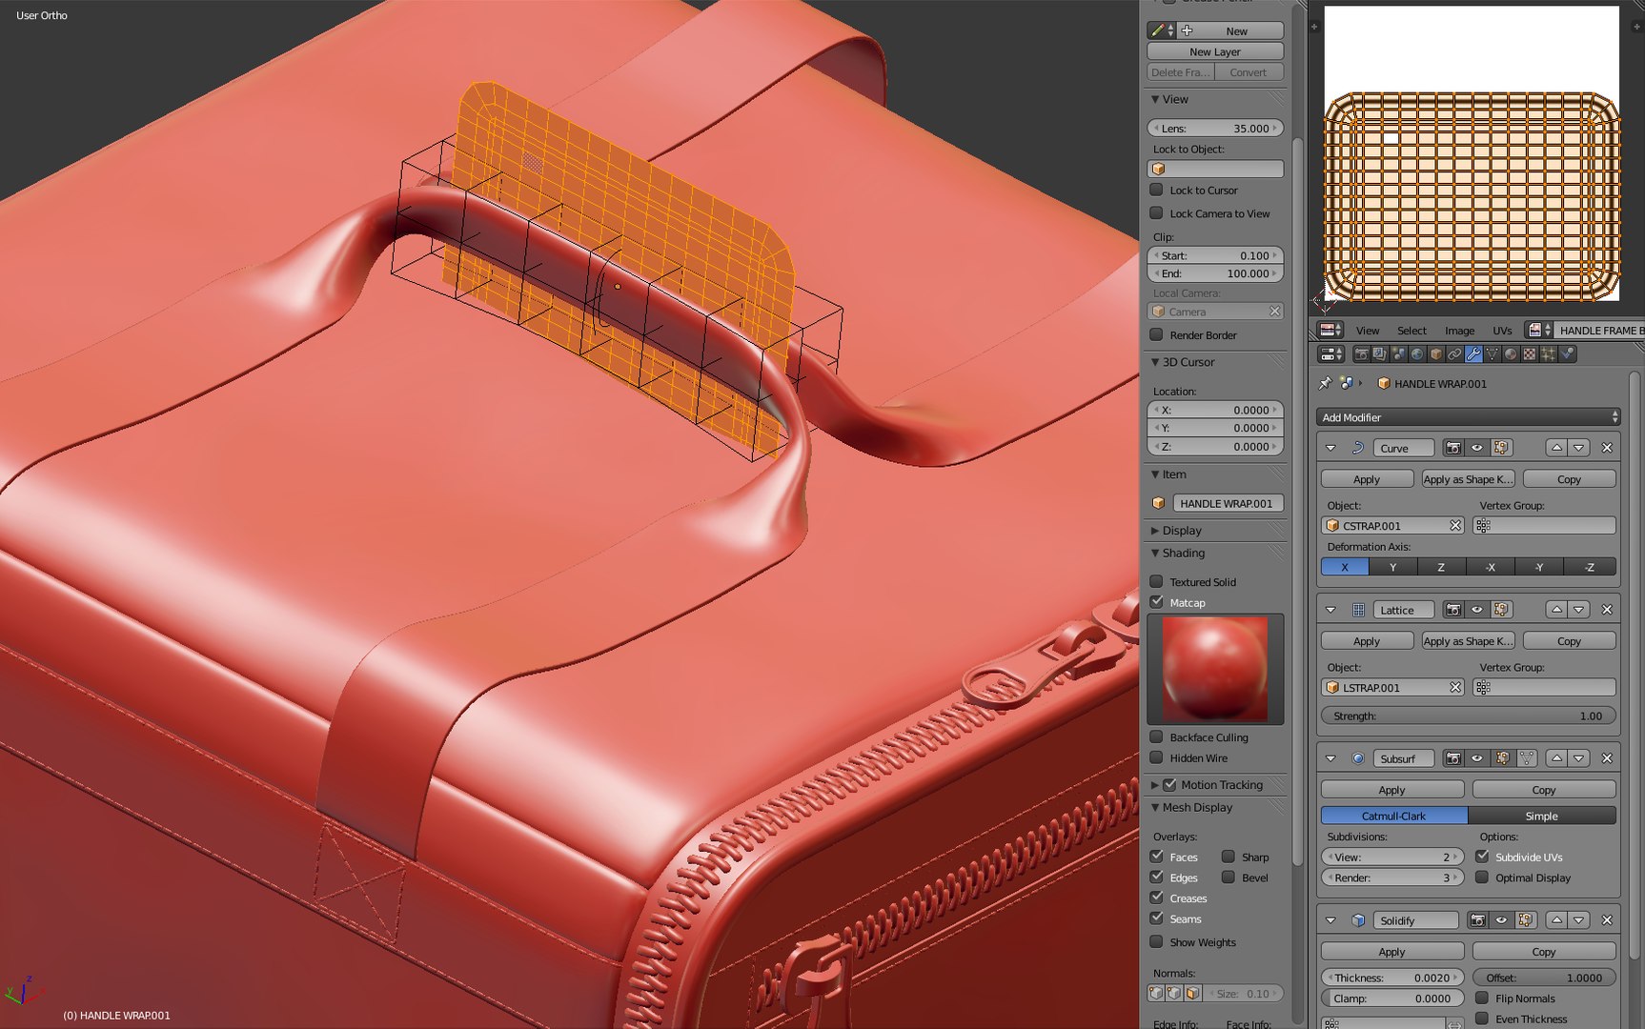Image resolution: width=1645 pixels, height=1029 pixels.
Task: Collapse the Subsurf modifier panel
Action: [x=1331, y=758]
